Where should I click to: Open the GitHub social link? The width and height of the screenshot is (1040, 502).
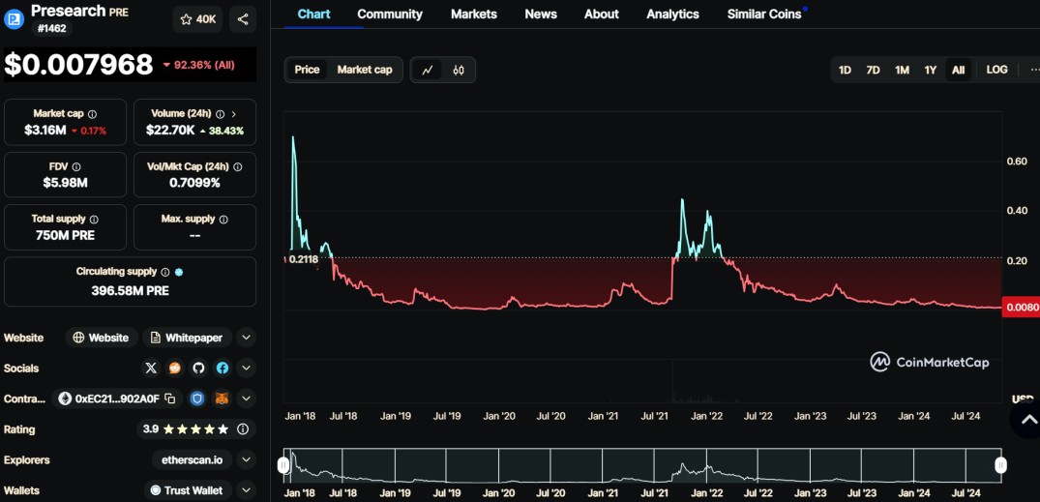(x=198, y=369)
